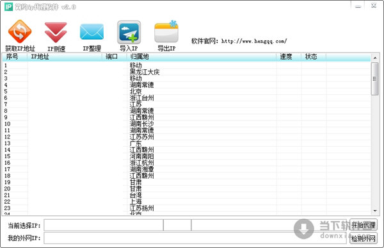
Task: Select row 12 江苏苏州
Action: coord(186,137)
